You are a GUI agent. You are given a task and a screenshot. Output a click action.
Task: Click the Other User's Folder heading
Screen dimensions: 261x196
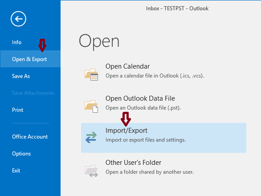(133, 163)
